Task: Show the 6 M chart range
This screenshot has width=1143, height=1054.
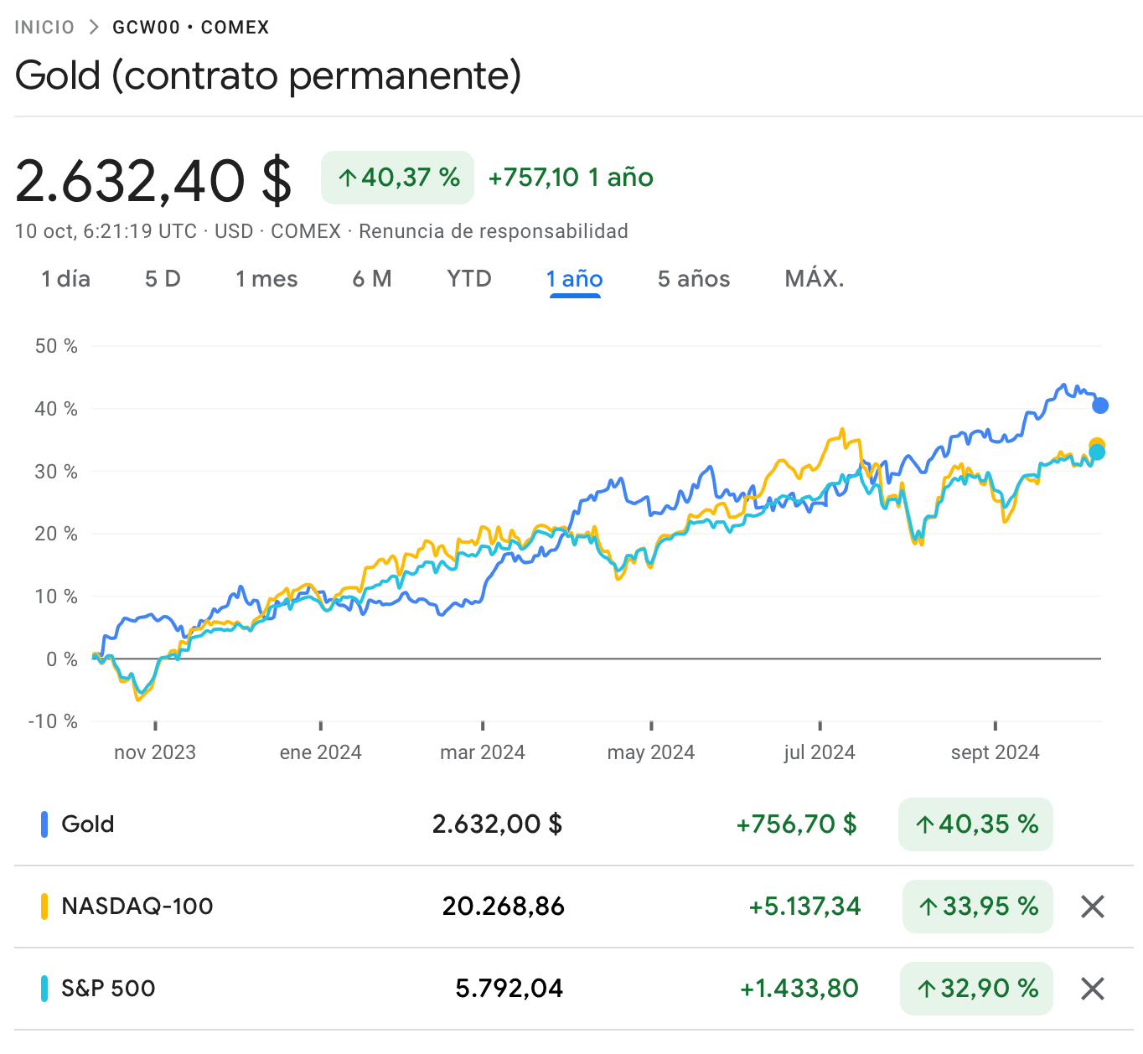Action: (372, 279)
